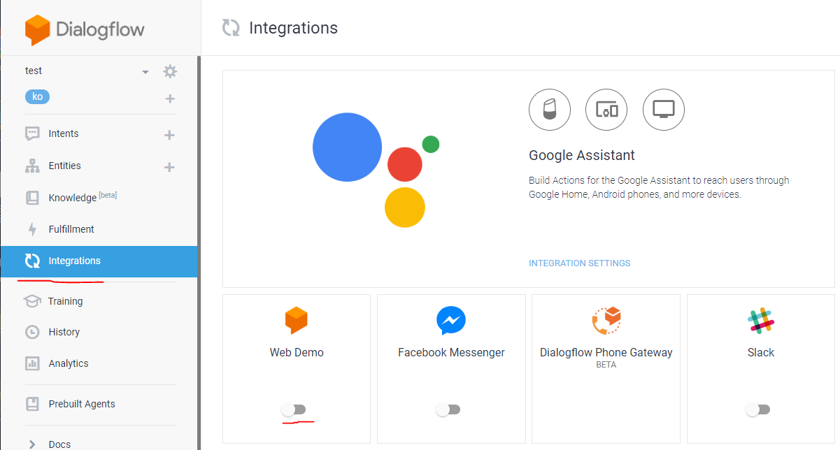Image resolution: width=840 pixels, height=450 pixels.
Task: Click the Intents chat bubble icon
Action: (32, 133)
